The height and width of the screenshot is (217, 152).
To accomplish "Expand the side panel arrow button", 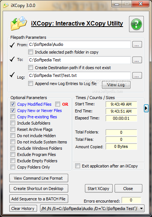I will (x=146, y=108).
